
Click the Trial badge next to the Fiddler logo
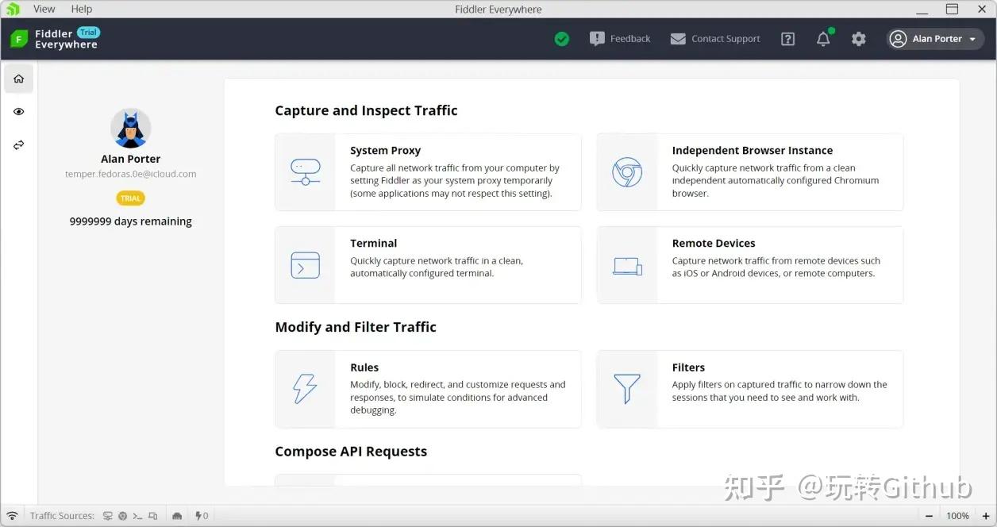(x=88, y=33)
